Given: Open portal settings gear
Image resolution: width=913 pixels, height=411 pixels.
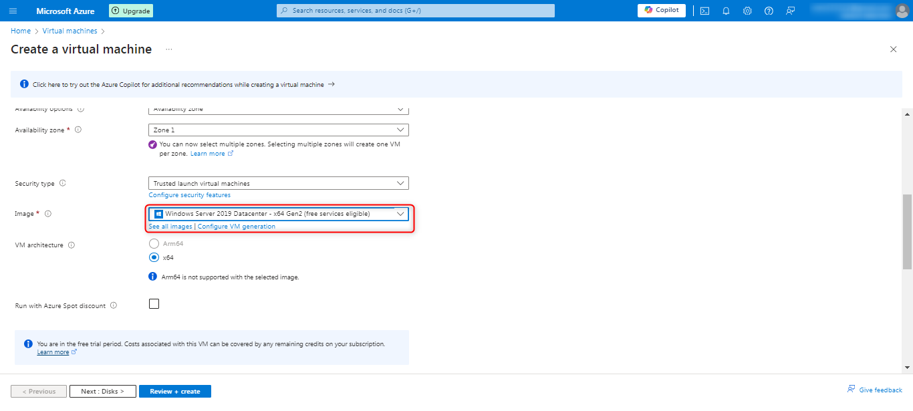Looking at the screenshot, I should click(x=747, y=11).
